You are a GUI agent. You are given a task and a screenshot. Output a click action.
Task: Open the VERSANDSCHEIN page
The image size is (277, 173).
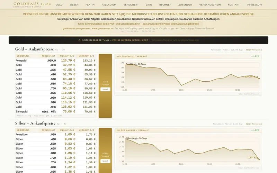(x=210, y=5)
